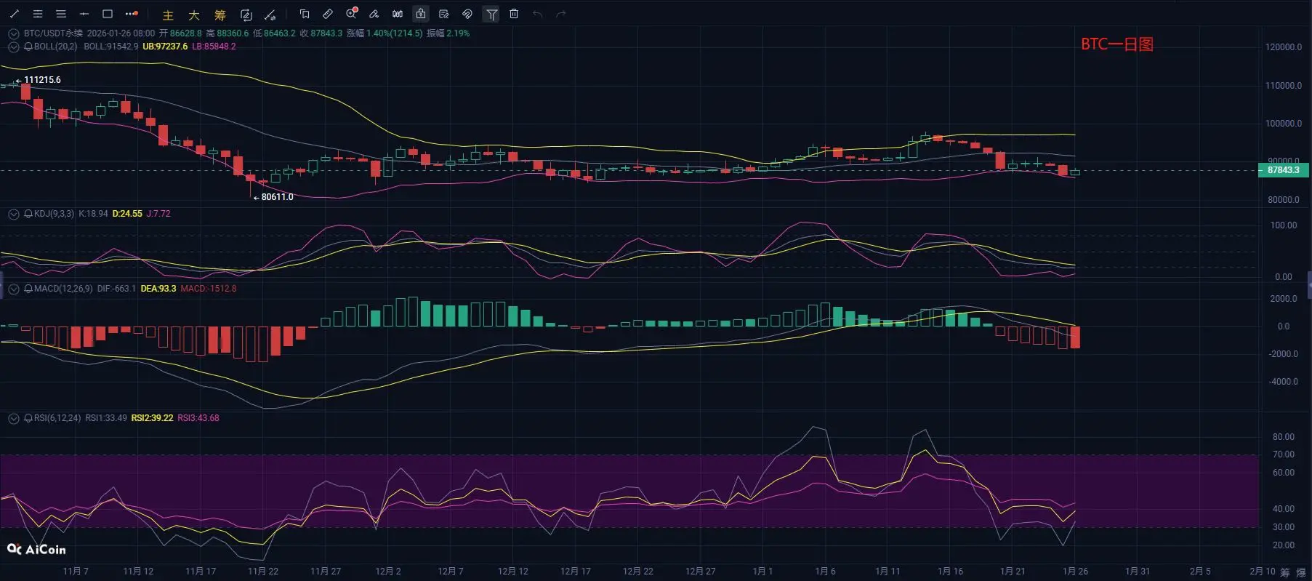Click the copy/bookmark drawings icon
This screenshot has width=1312, height=581.
[x=305, y=14]
